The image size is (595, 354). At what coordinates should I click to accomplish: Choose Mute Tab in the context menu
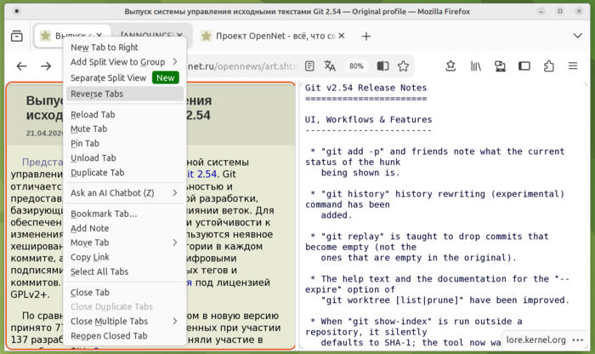[88, 128]
